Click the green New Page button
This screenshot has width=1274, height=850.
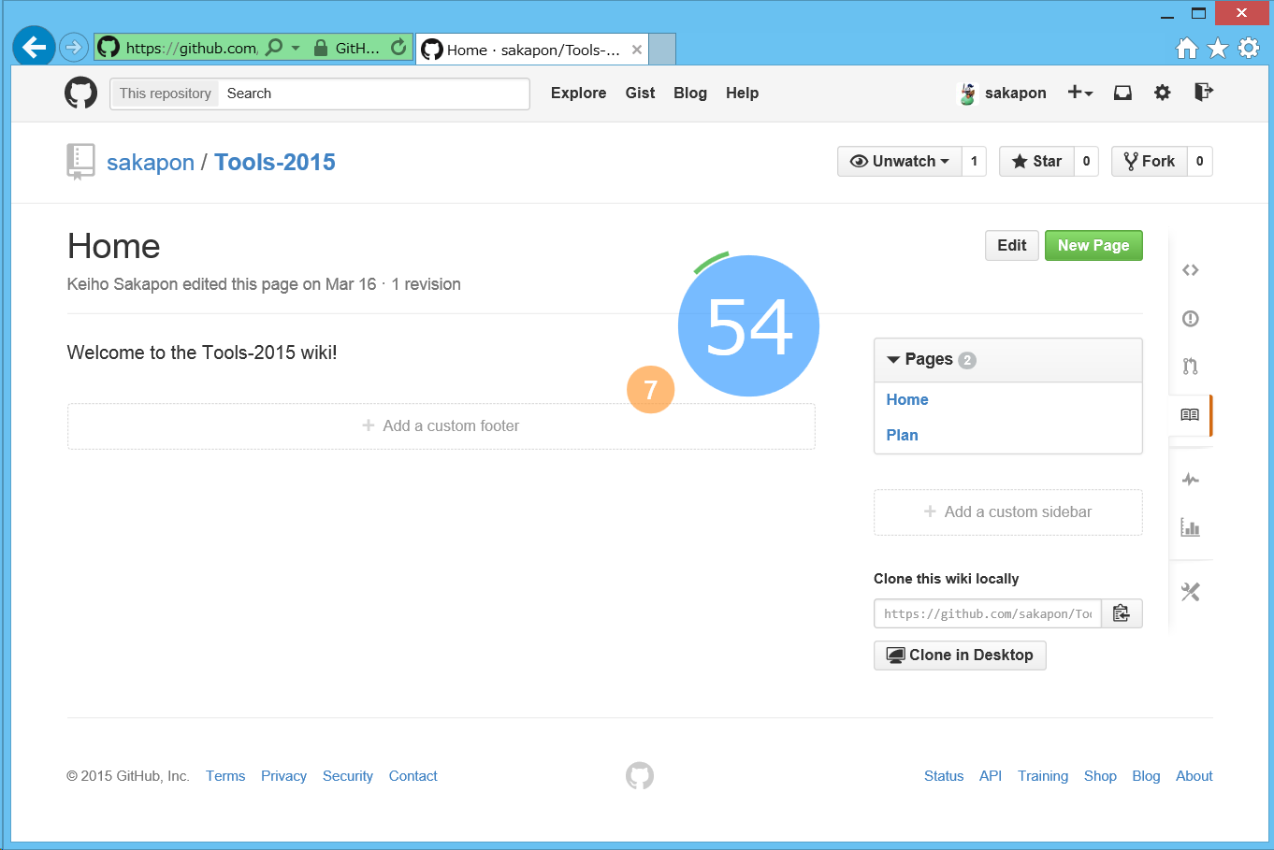click(x=1093, y=245)
